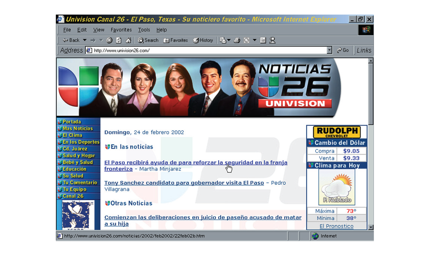430x264 pixels.
Task: Refresh the page using the toolbar icon
Action: tap(119, 40)
